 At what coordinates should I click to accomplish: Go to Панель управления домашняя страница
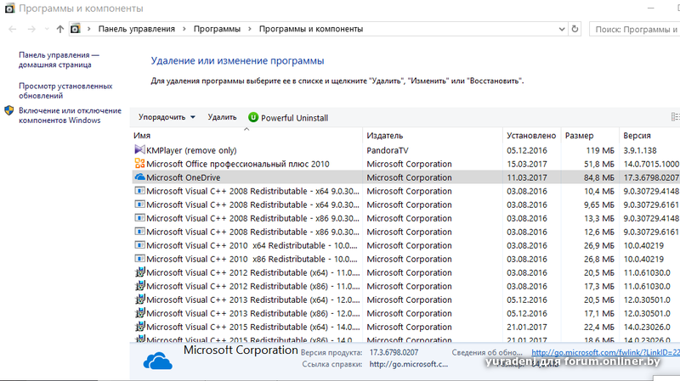[58, 59]
